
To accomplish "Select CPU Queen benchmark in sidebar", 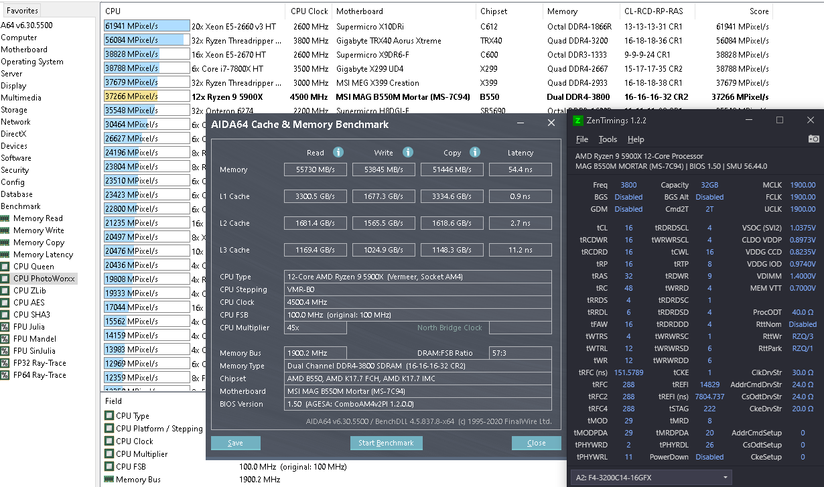I will point(33,267).
